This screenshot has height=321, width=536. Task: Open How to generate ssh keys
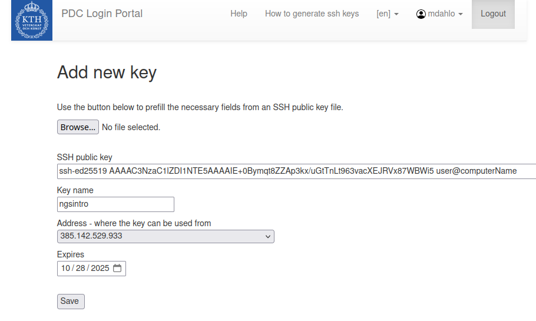(x=312, y=14)
